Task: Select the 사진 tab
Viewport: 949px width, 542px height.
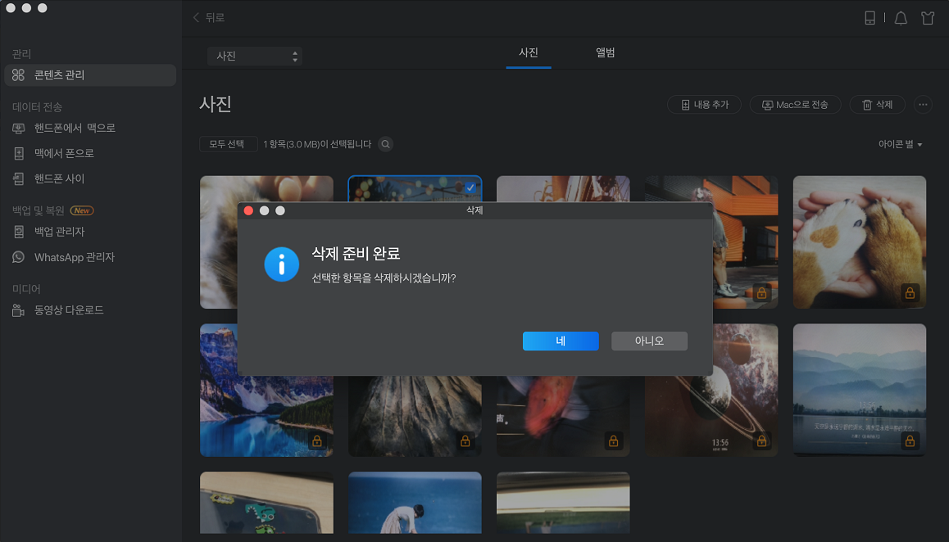Action: (x=529, y=52)
